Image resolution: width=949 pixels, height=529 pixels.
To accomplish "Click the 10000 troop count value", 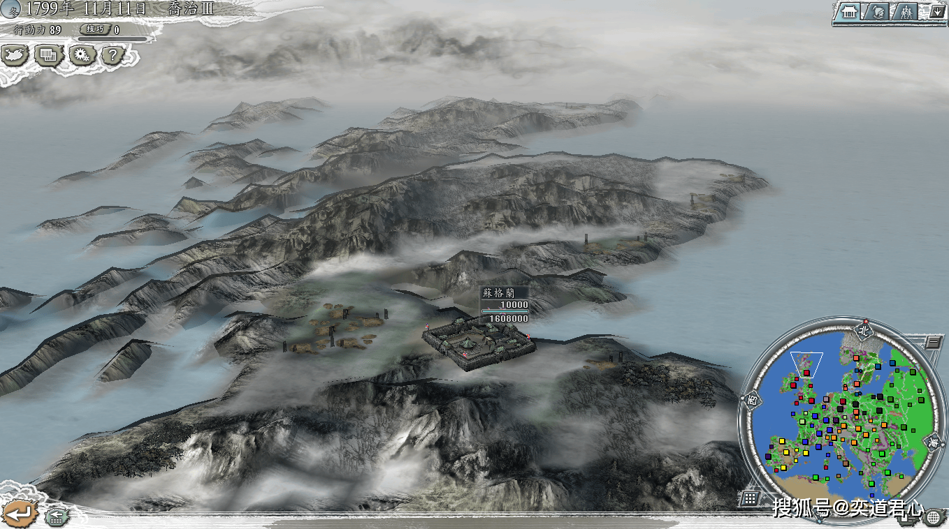I will [x=514, y=305].
